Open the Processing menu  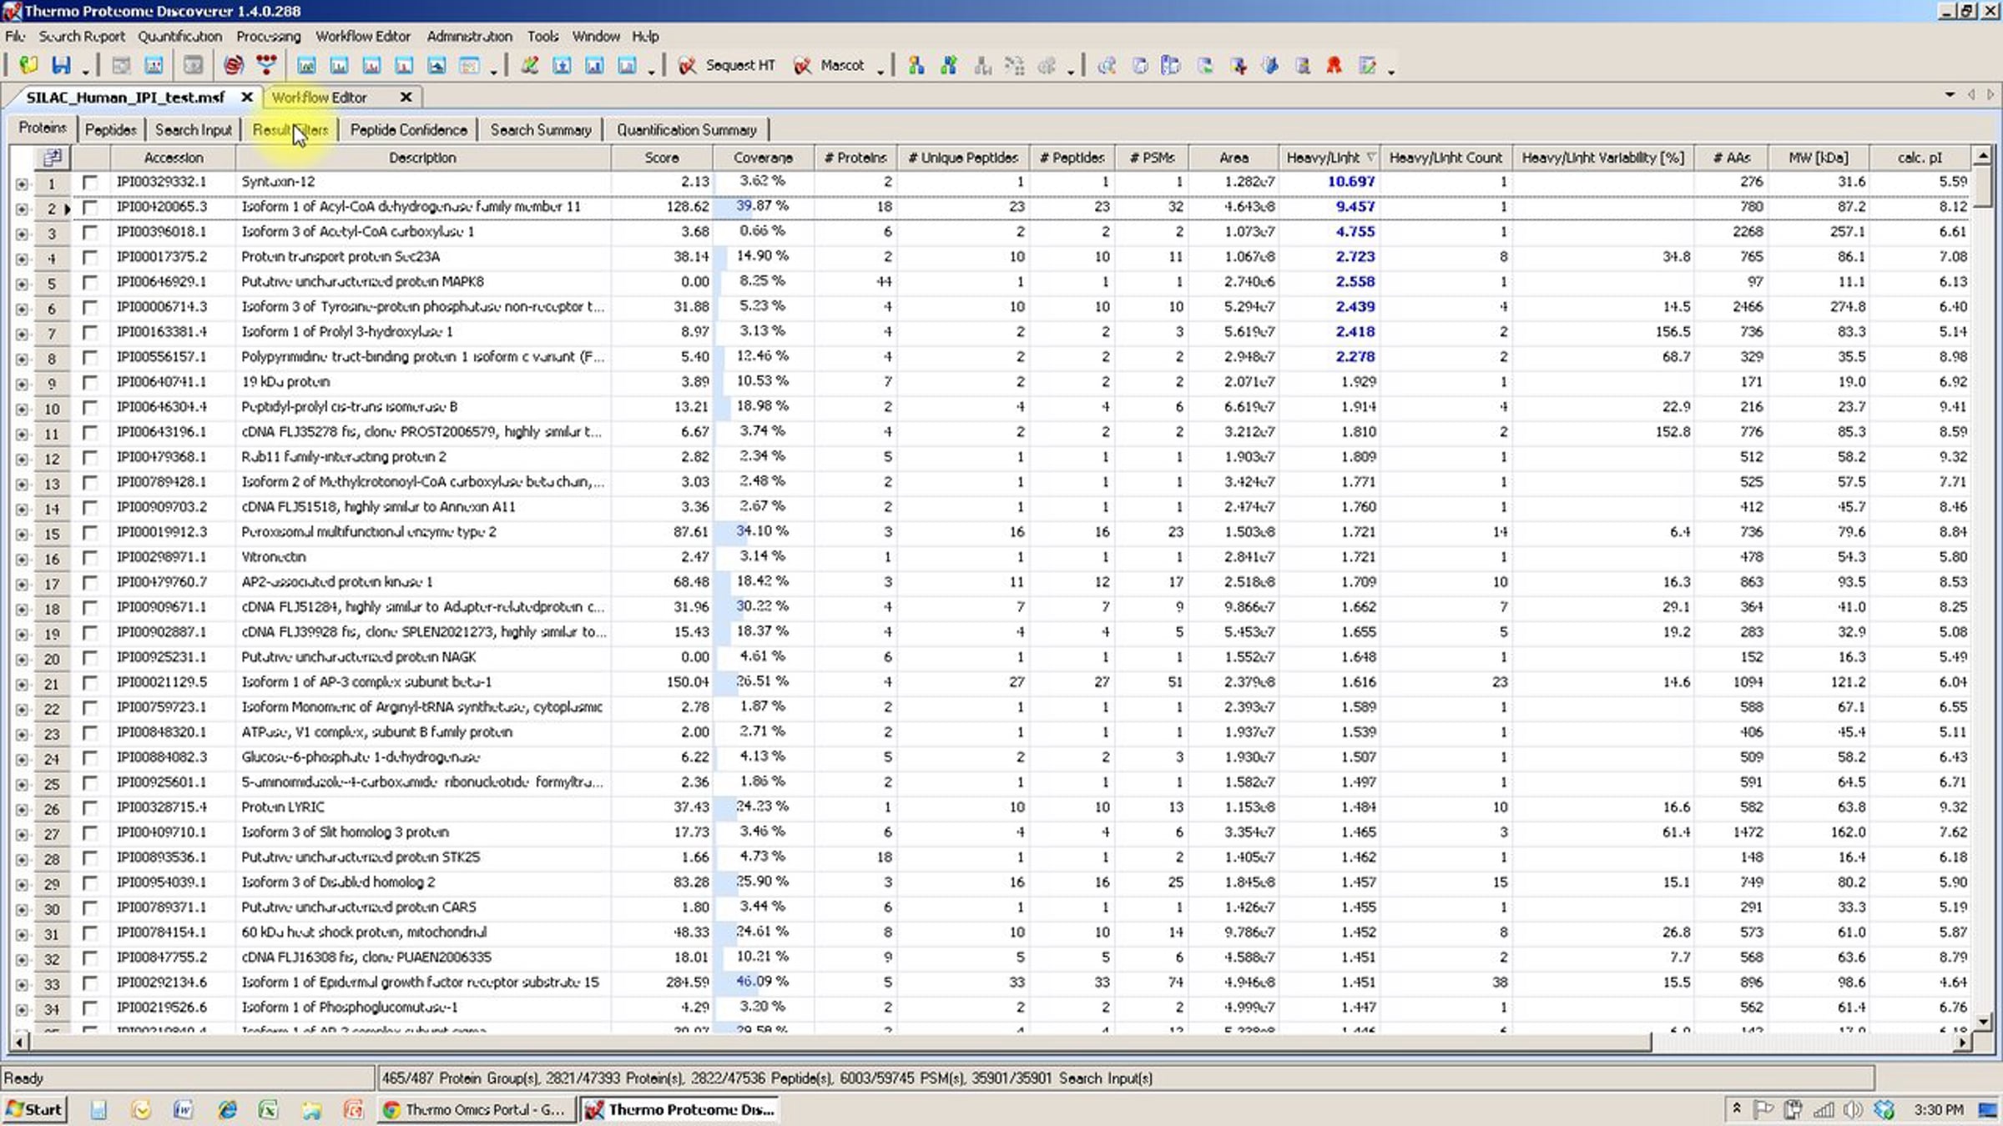pos(268,36)
